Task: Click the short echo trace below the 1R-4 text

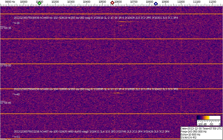Action: pos(118,93)
